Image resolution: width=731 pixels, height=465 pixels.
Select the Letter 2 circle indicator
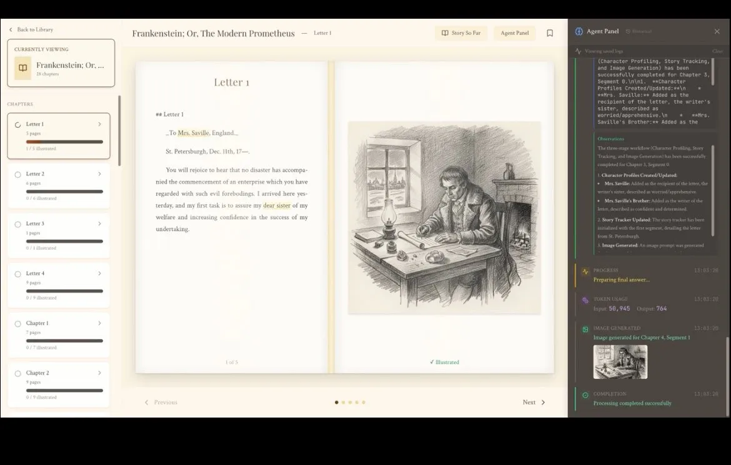[x=17, y=175]
